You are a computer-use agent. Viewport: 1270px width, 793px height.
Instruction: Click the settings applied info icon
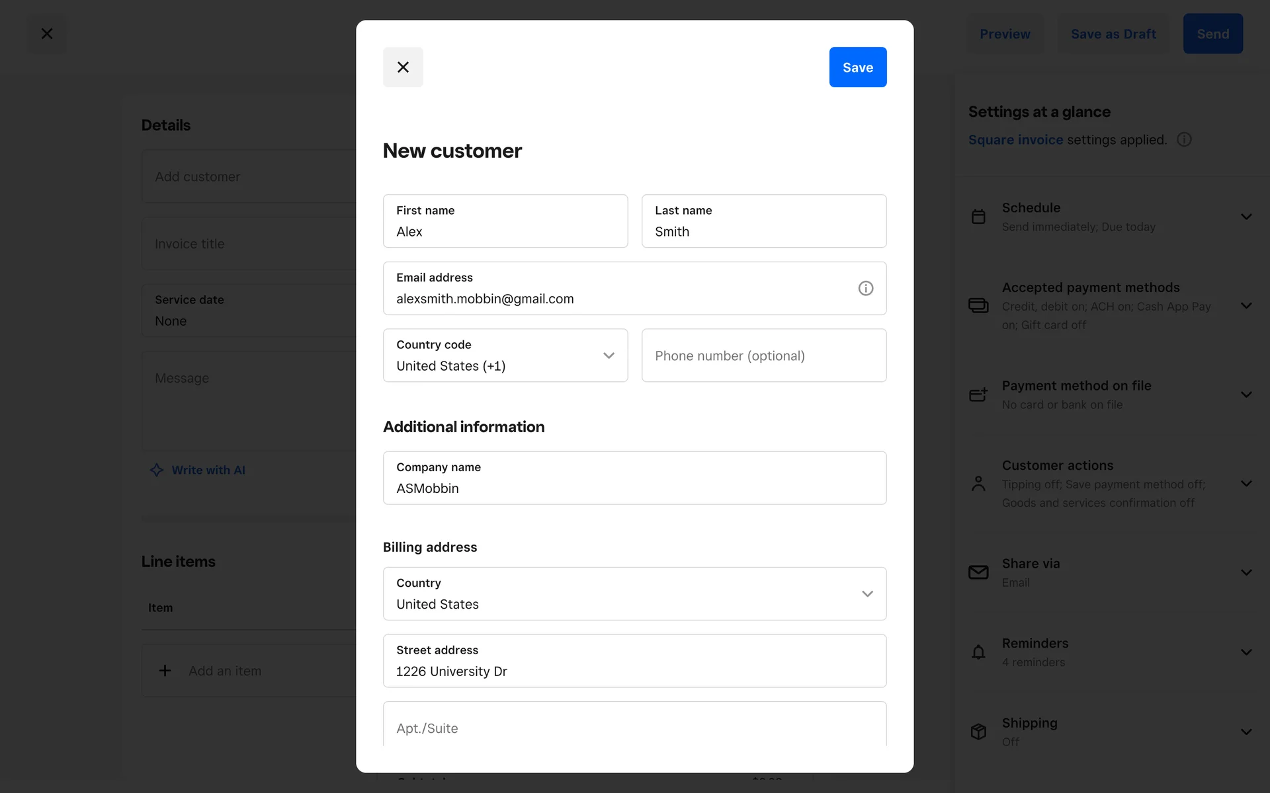tap(1184, 139)
